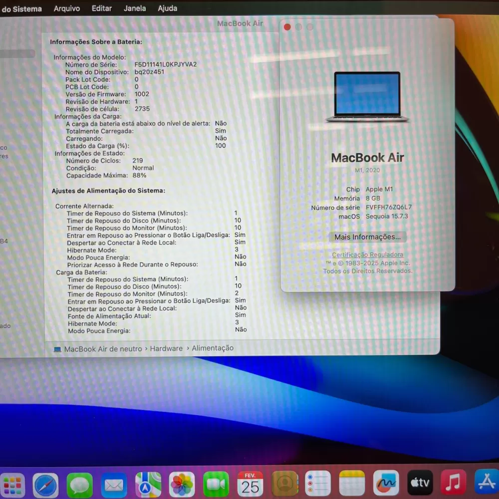Launch the Photos app
This screenshot has width=499, height=499.
click(182, 484)
